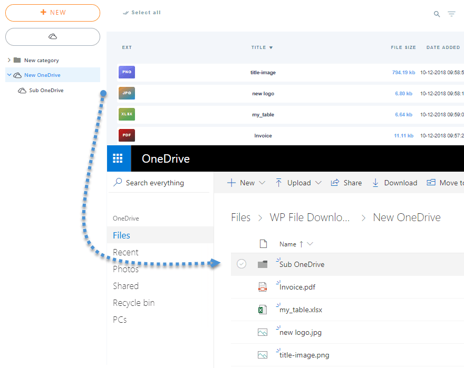Viewport: 464px width, 368px height.
Task: Open Invoice.pdf file
Action: pyautogui.click(x=297, y=287)
